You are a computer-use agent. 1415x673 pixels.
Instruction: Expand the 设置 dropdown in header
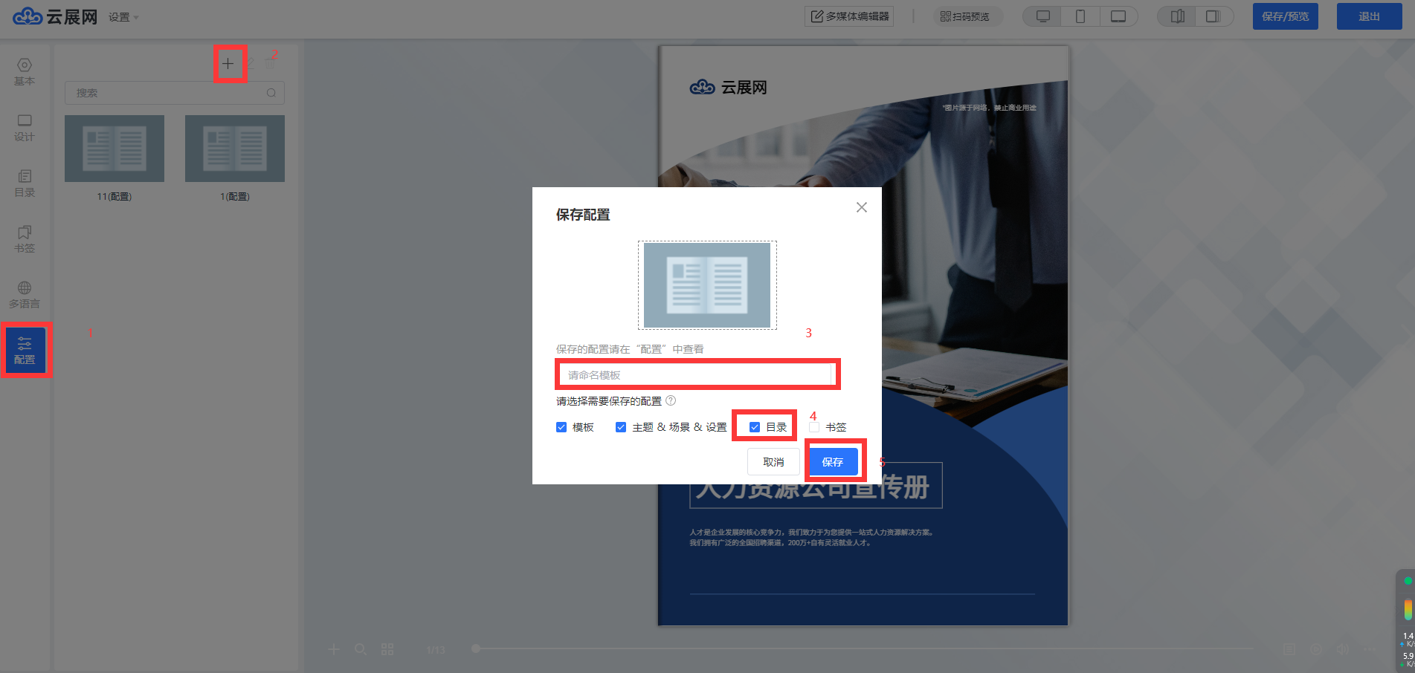click(x=123, y=17)
